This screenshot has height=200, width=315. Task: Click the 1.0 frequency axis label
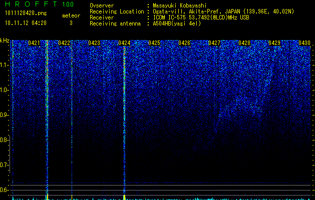click(5, 90)
